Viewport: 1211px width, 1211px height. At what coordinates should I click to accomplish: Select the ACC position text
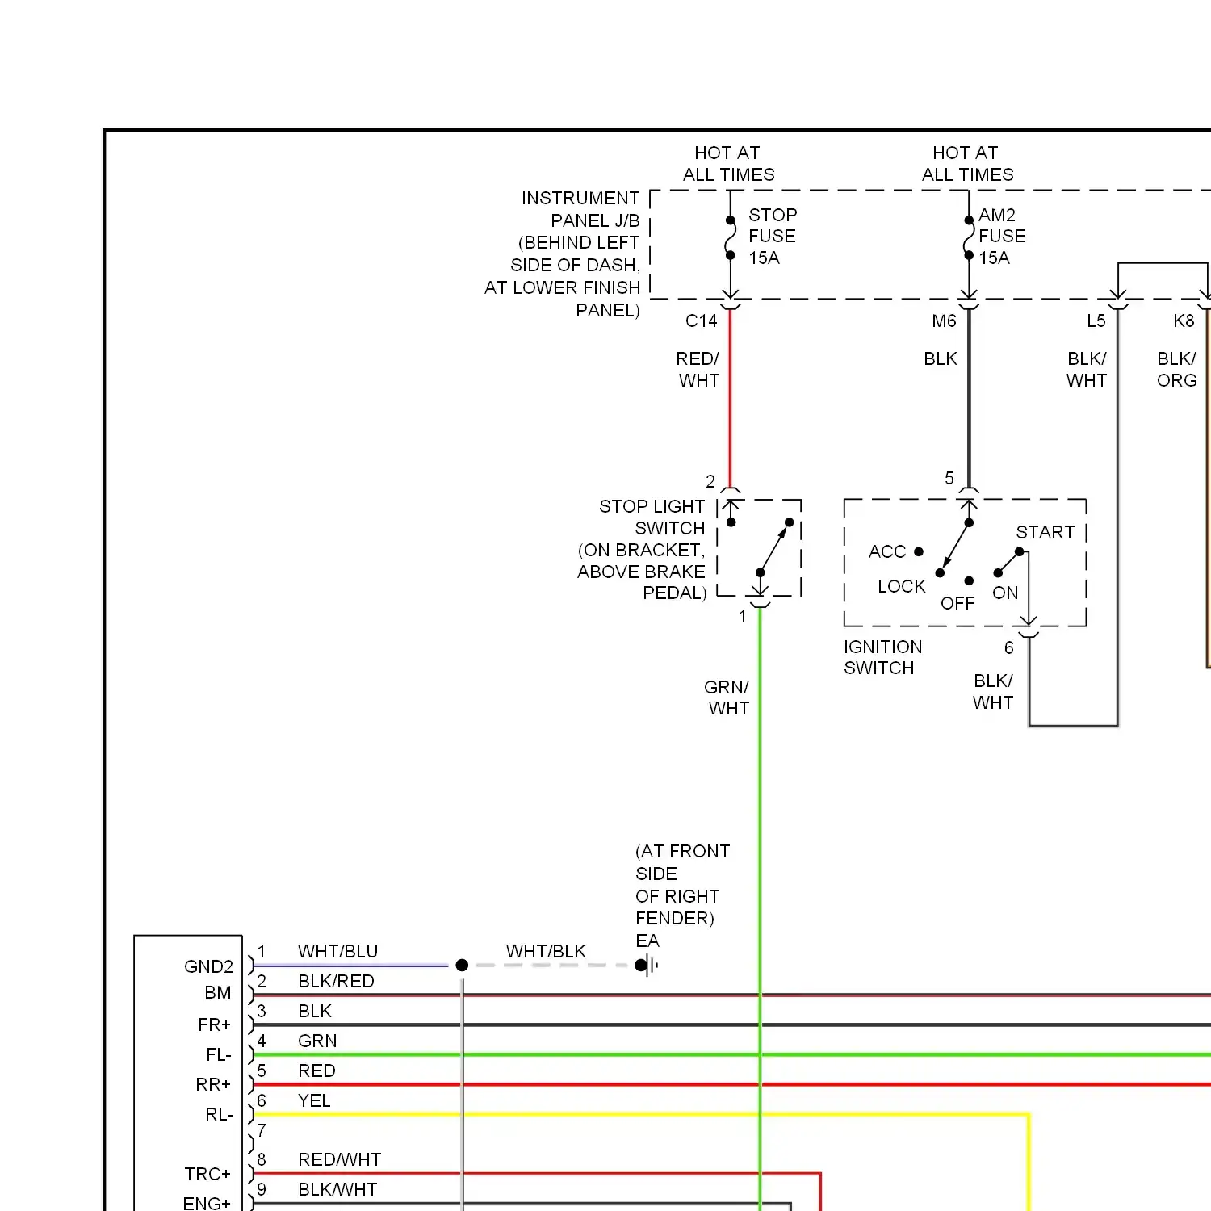click(x=887, y=552)
